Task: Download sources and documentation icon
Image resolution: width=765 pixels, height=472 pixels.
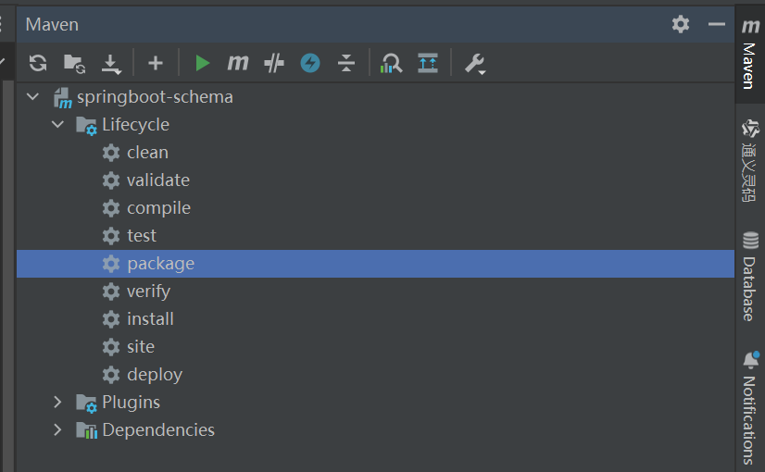Action: [111, 64]
